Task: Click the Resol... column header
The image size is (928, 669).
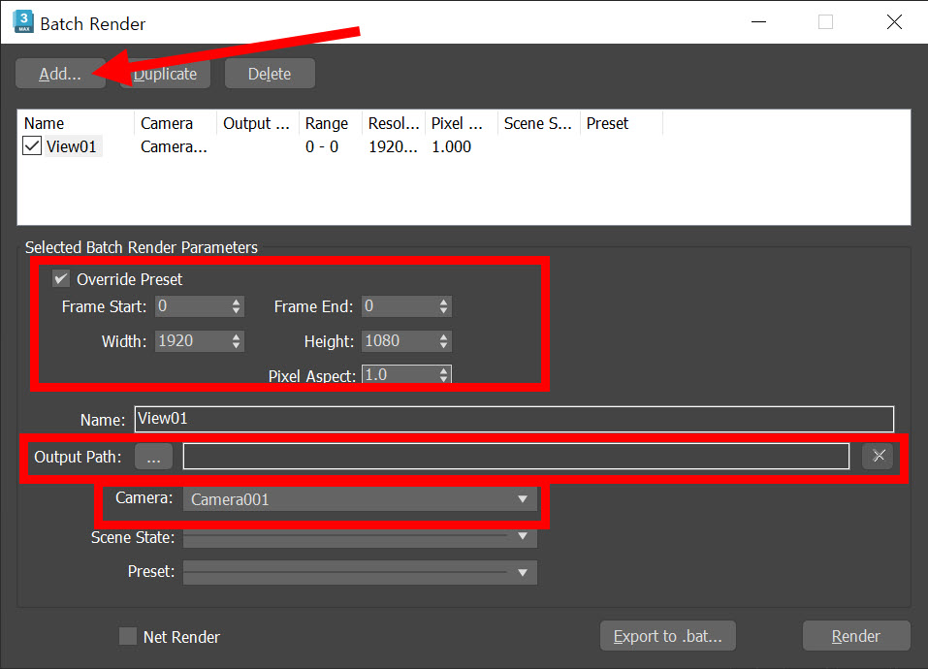Action: tap(394, 123)
